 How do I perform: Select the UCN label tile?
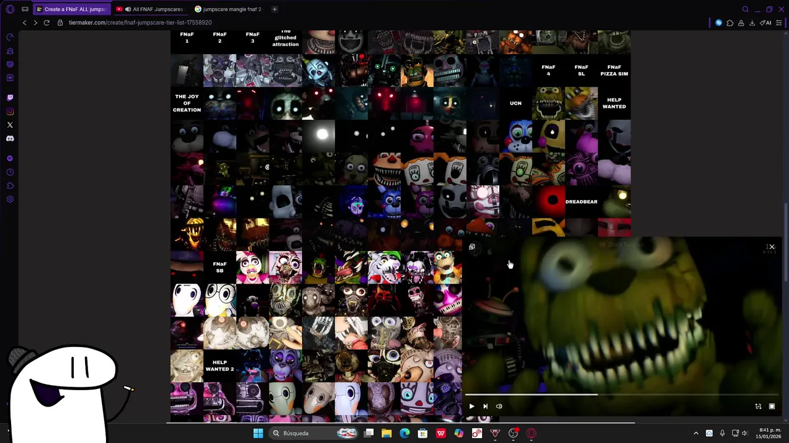point(515,103)
